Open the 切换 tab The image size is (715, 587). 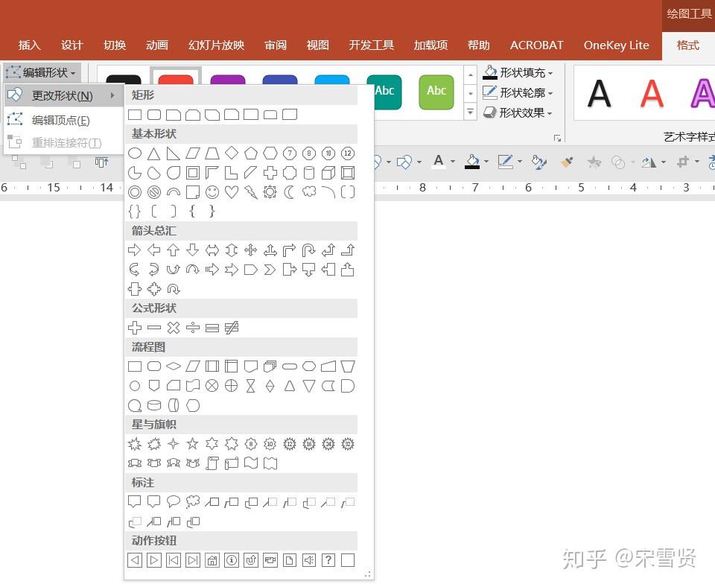pos(115,45)
